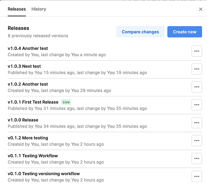The image size is (207, 192).
Task: Open more actions for v1.0.2 Another test
Action: click(x=197, y=87)
